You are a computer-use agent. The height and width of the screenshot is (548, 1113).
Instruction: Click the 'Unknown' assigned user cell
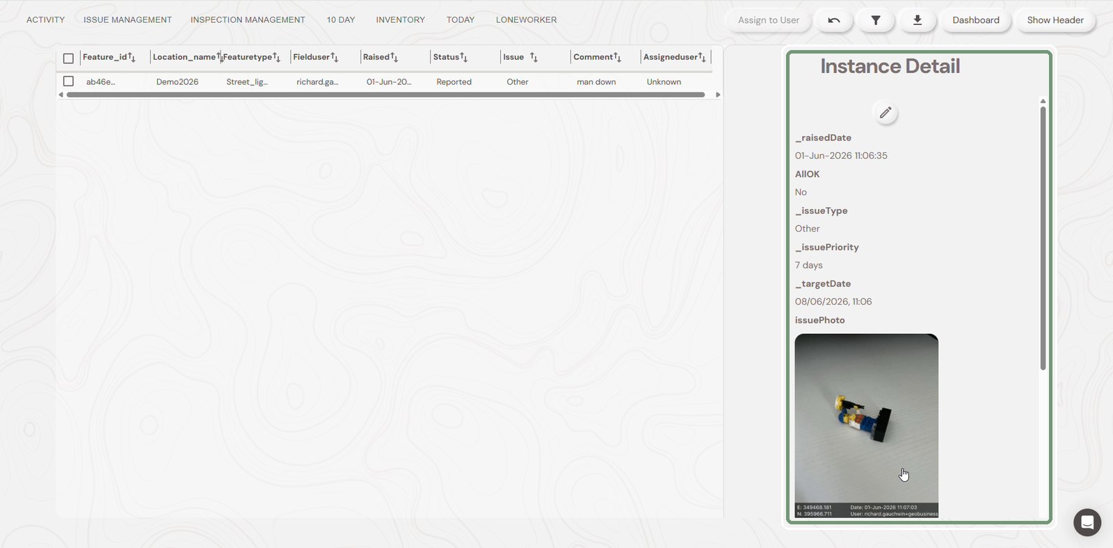[664, 82]
